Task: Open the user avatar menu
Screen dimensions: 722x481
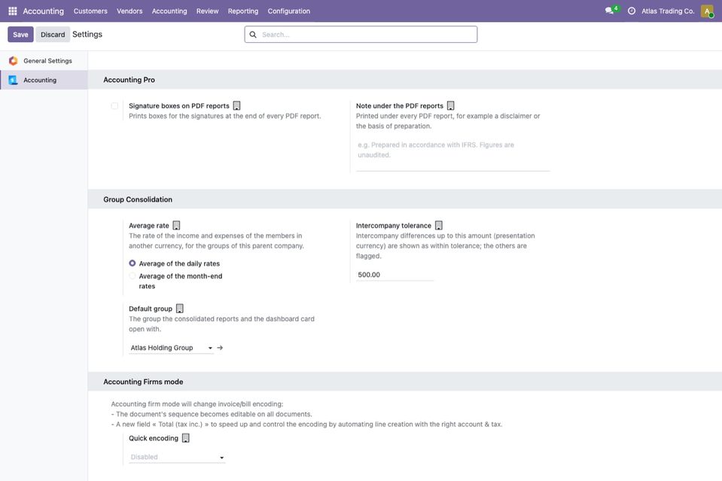Action: [x=707, y=11]
